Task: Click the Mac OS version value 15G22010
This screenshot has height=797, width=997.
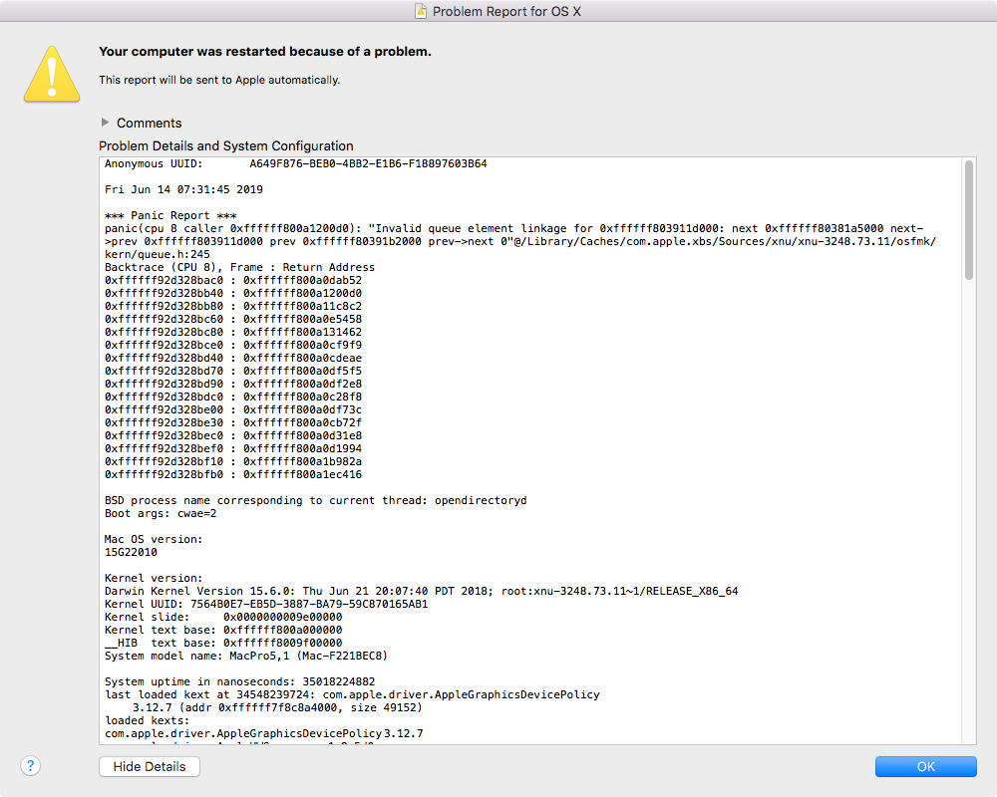Action: 131,552
